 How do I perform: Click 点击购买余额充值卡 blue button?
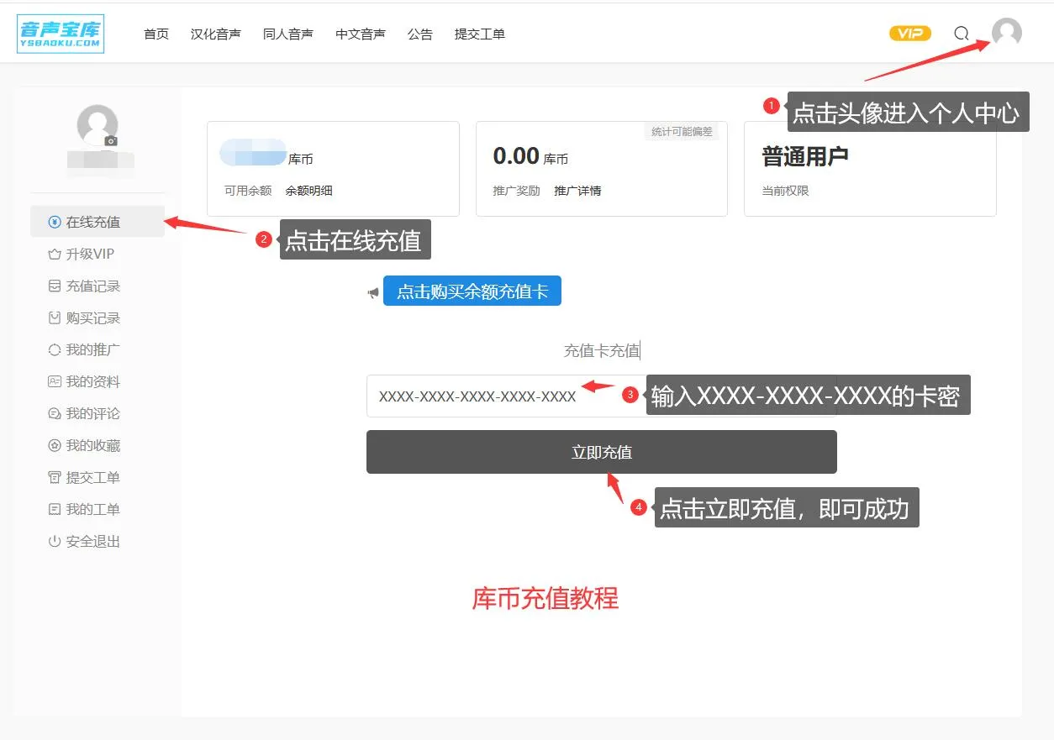click(x=472, y=291)
